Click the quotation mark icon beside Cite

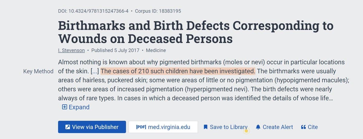coord(303,127)
